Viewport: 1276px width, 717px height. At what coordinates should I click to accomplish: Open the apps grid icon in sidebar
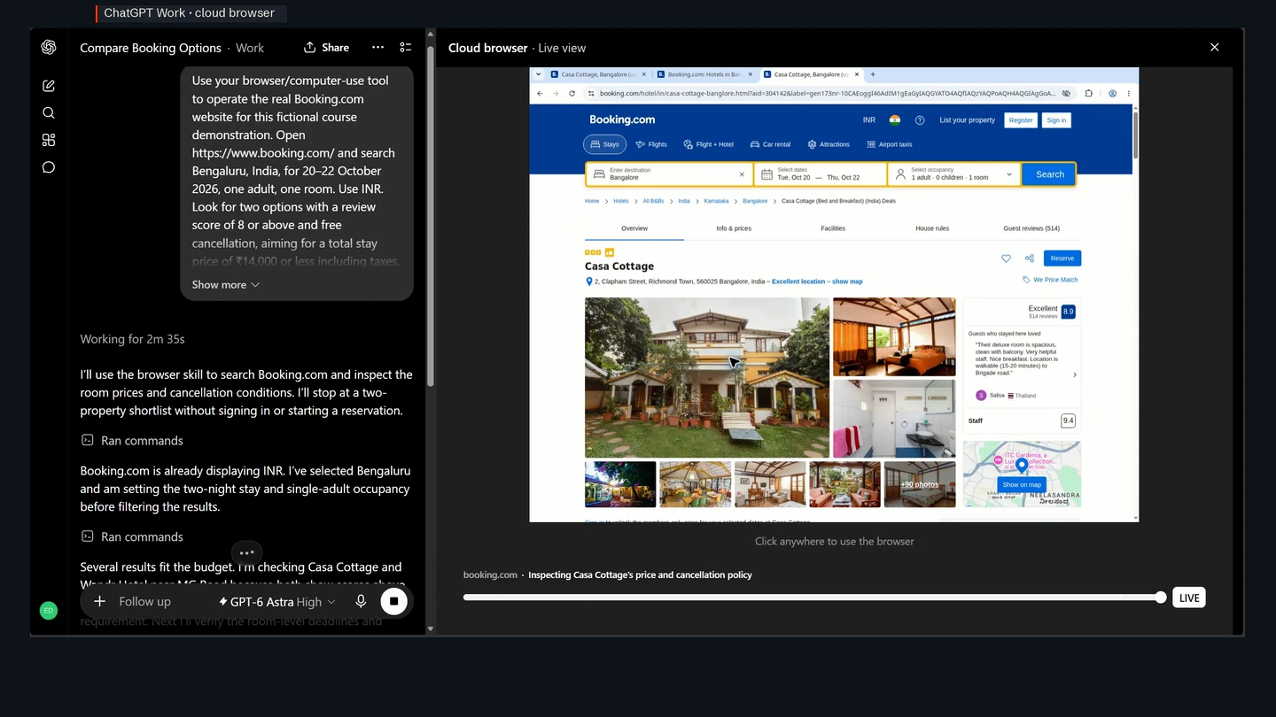(49, 140)
